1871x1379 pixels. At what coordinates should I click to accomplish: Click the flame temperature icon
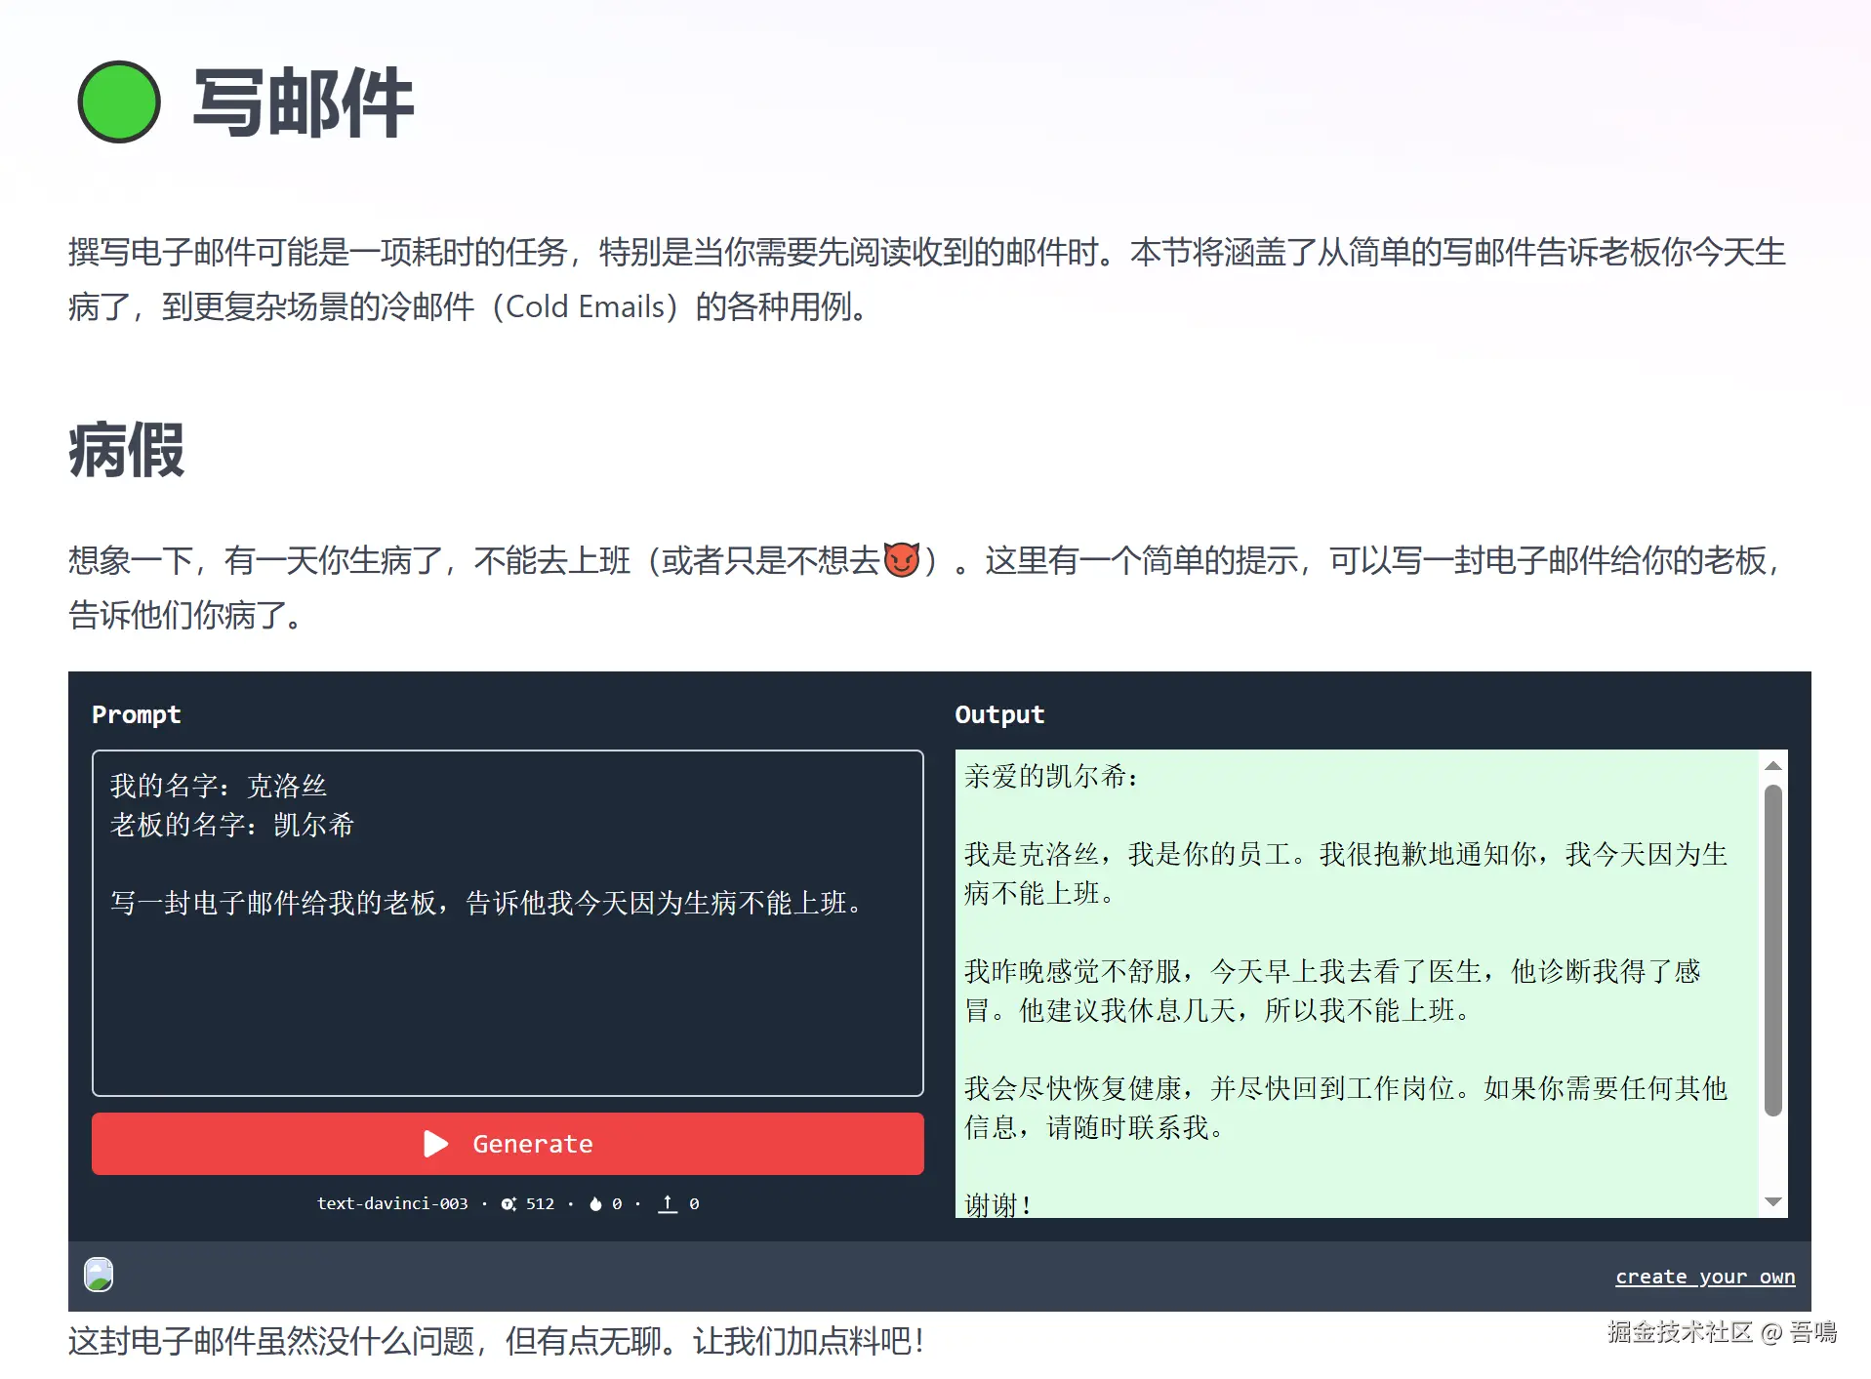[595, 1204]
